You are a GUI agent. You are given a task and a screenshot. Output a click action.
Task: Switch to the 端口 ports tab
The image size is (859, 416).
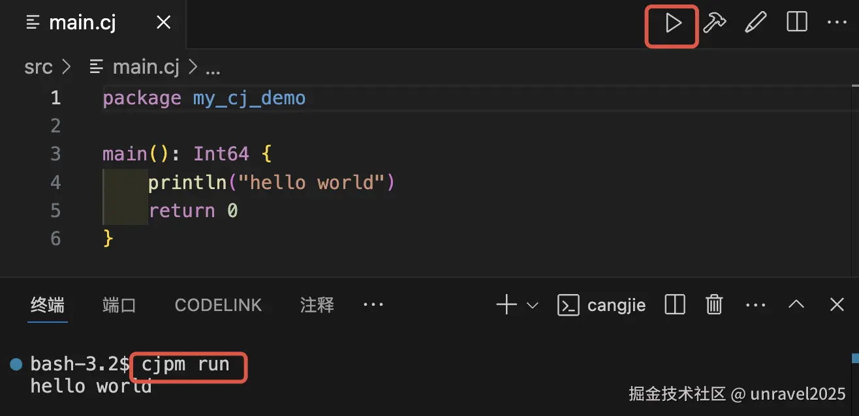coord(119,305)
